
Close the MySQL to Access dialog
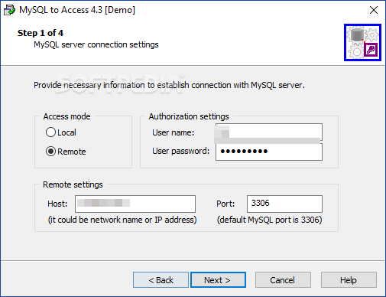pyautogui.click(x=374, y=10)
